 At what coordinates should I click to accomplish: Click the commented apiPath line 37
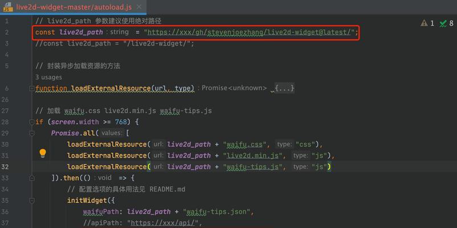tap(143, 223)
